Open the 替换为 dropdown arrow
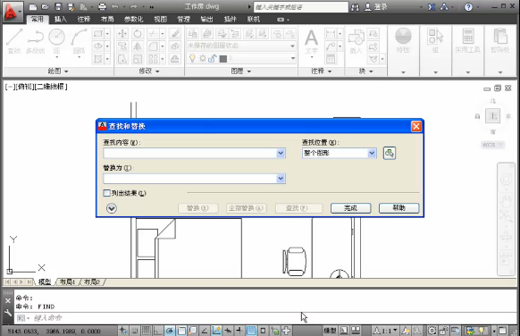Screen dimensions: 520x336 click(281, 179)
